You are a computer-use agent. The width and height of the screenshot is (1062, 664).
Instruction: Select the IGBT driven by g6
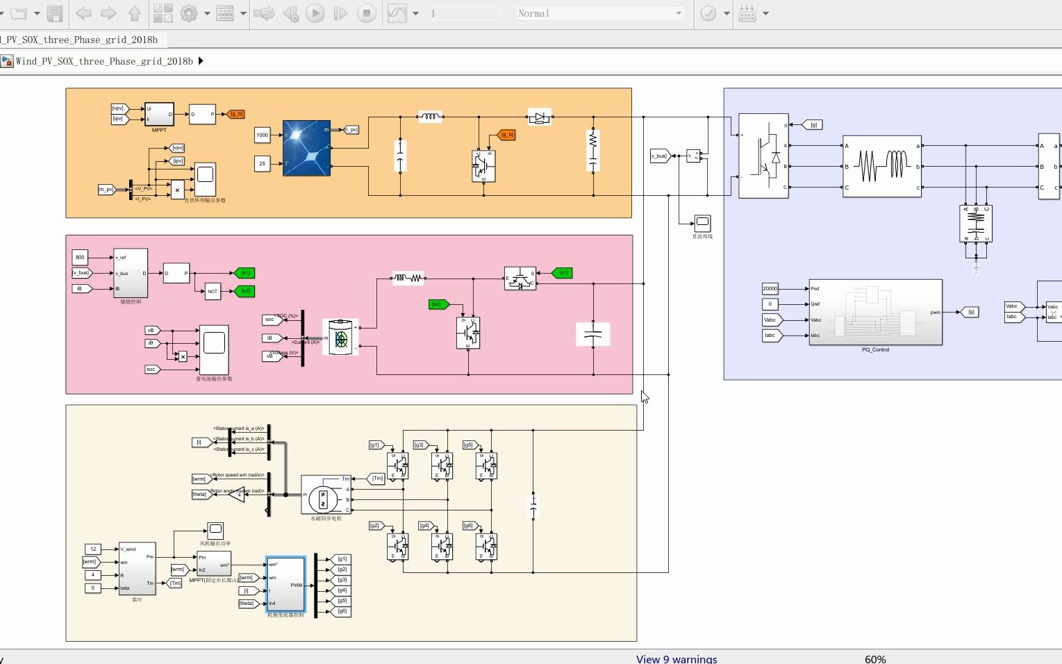(486, 546)
